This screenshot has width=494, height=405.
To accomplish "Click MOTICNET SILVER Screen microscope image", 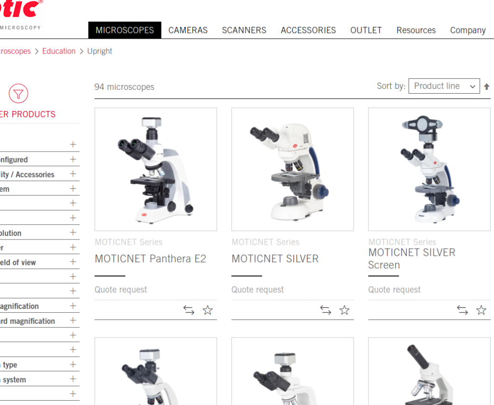I will (429, 169).
